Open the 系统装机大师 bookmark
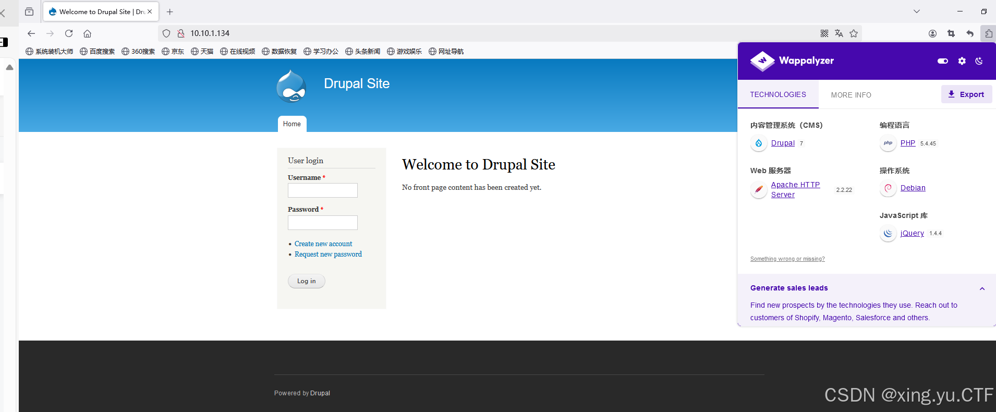Screen dimensions: 996x412 pyautogui.click(x=50, y=51)
